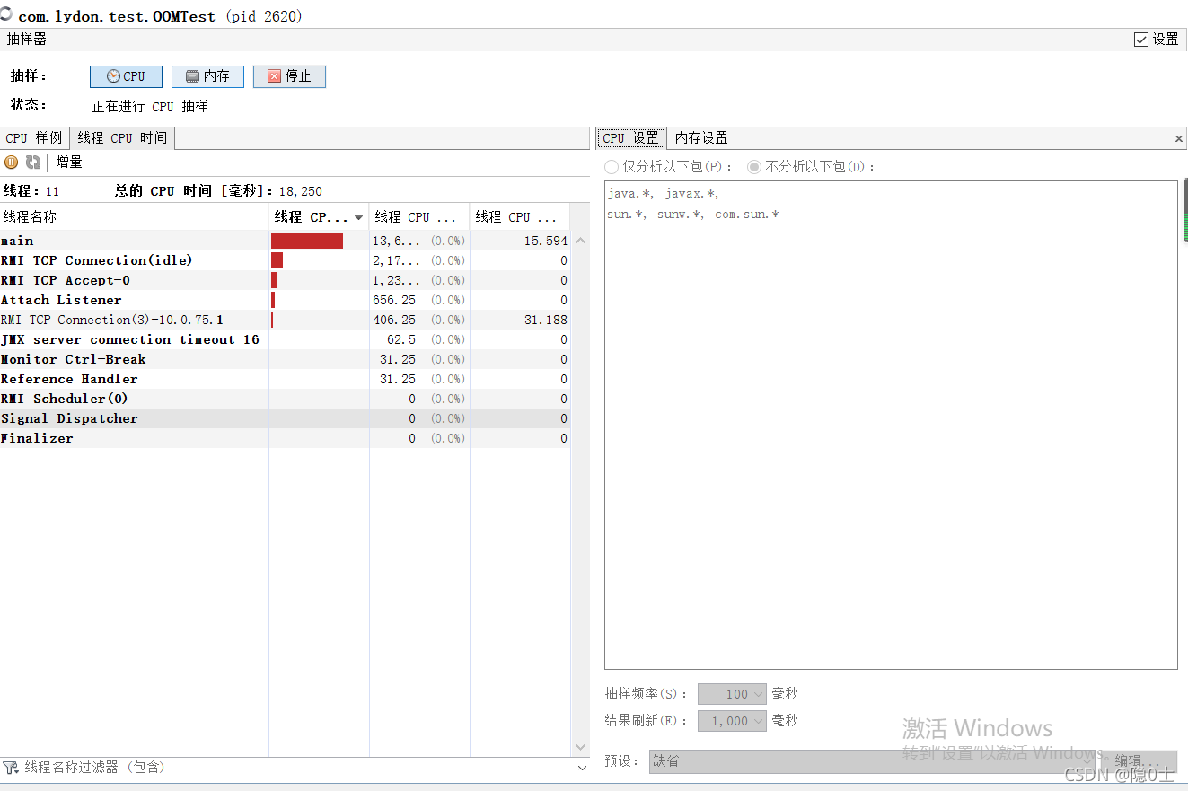Click red CPU bar for RMI TCP Connection(idle)
1188x791 pixels.
(277, 260)
